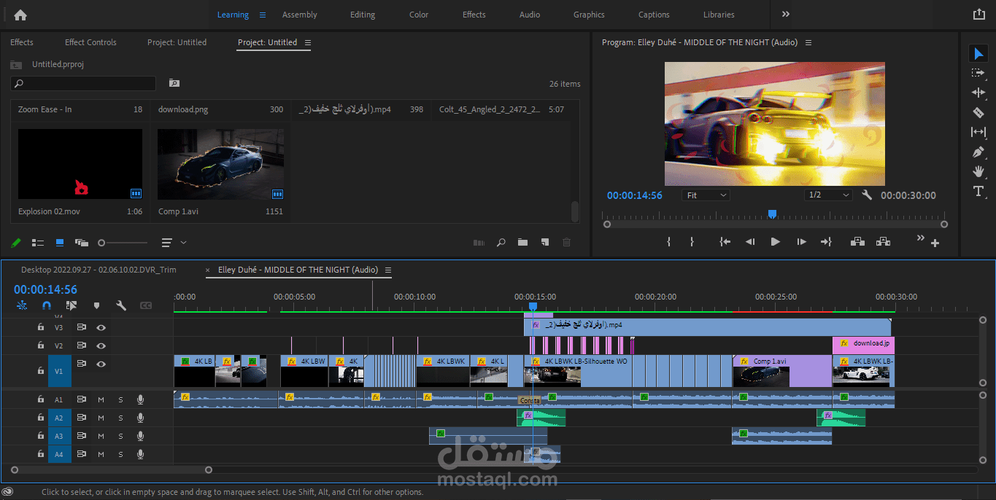Hide track V1 with its eye icon
The image size is (996, 500).
coord(101,364)
